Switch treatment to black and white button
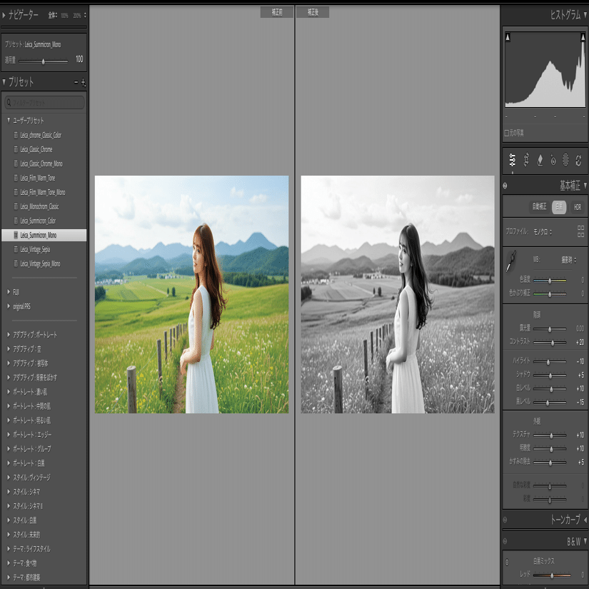Screen dimensions: 589x589 click(559, 207)
